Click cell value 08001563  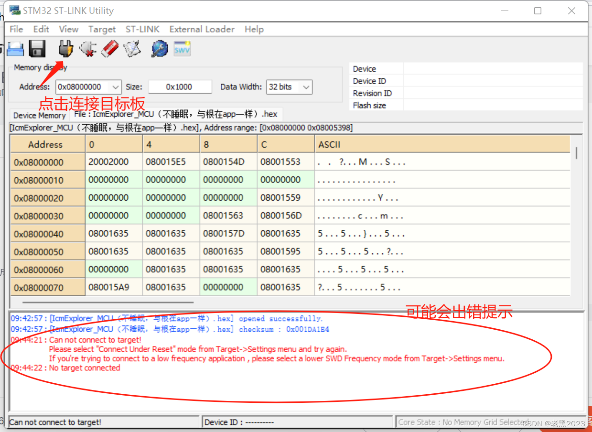228,216
